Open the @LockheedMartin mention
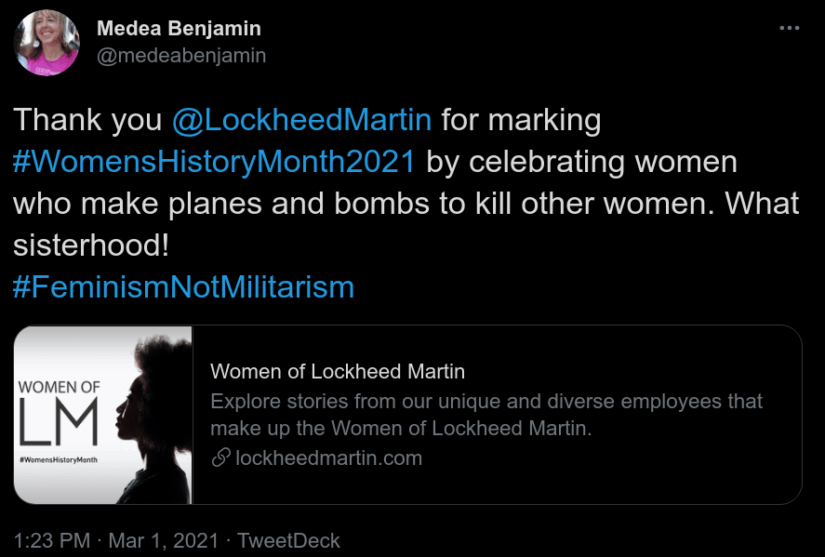The height and width of the screenshot is (557, 825). point(301,121)
